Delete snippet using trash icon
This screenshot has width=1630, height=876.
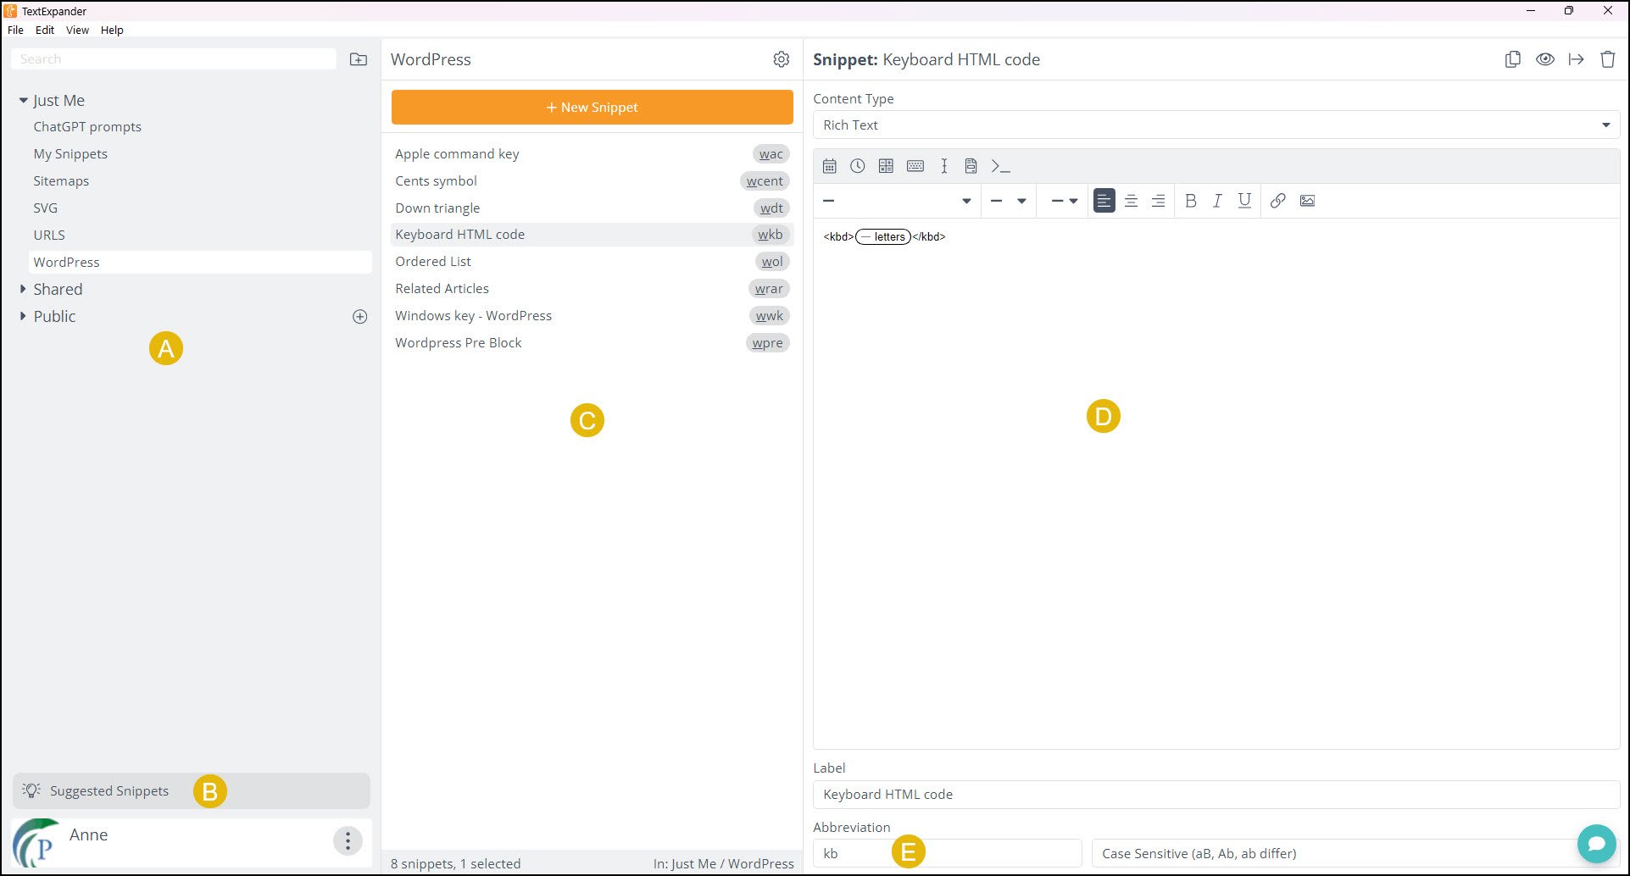(1608, 59)
